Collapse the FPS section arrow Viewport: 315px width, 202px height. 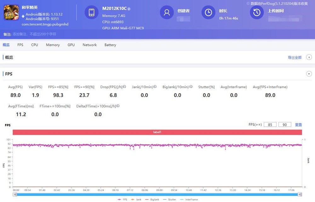[x=309, y=74]
